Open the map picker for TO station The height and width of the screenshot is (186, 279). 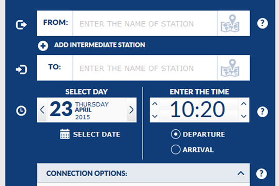click(x=230, y=68)
